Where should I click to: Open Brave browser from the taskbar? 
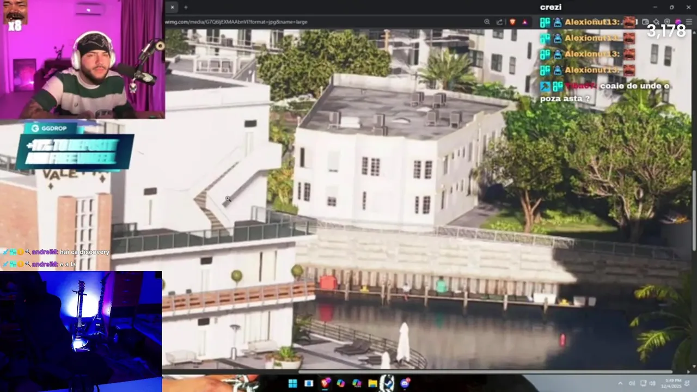[x=326, y=383]
